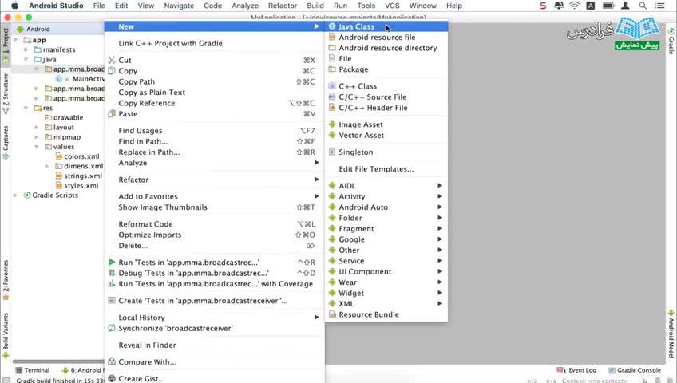The width and height of the screenshot is (677, 383).
Task: Expand the Fragment submenu arrow
Action: [440, 228]
